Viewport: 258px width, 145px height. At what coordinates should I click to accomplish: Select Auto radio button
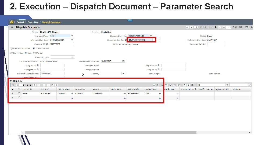26,53
